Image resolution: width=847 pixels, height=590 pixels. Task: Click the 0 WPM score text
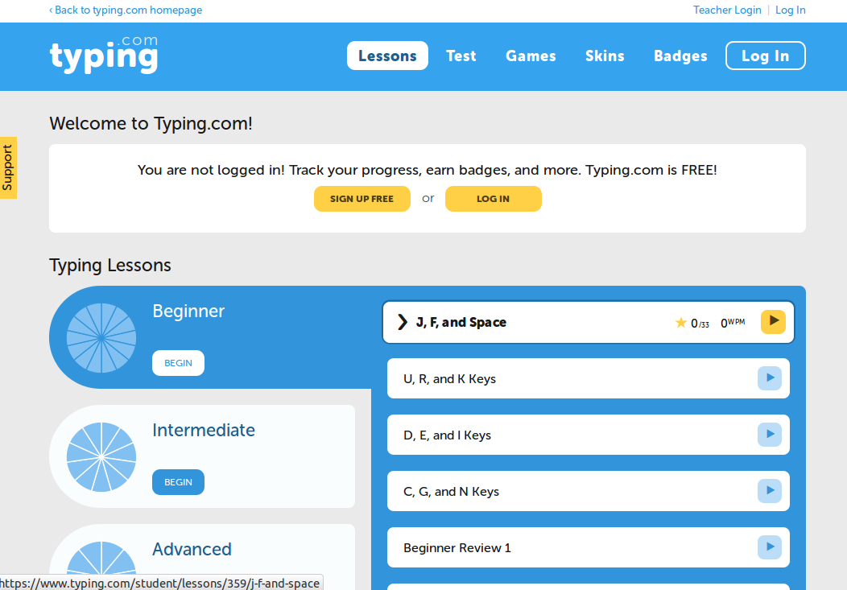tap(733, 323)
